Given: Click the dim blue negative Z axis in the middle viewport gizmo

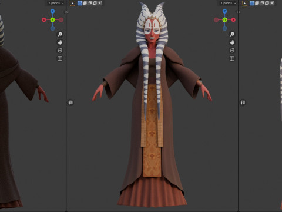Looking at the screenshot, I should click(x=225, y=28).
